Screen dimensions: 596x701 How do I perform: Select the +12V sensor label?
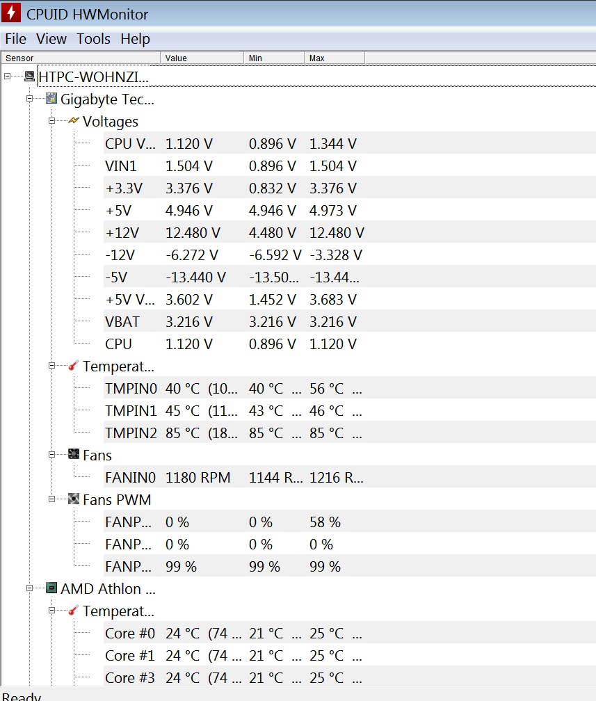click(122, 233)
